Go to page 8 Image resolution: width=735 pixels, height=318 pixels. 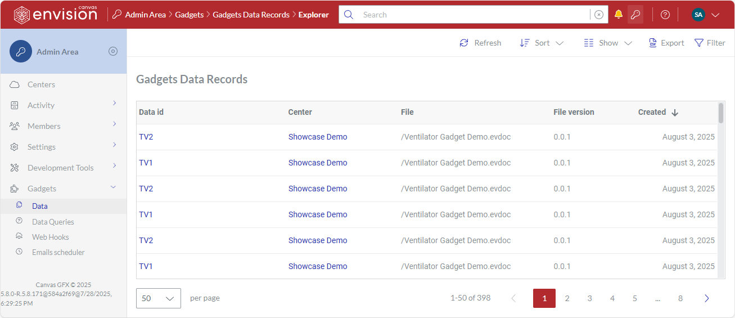(680, 298)
